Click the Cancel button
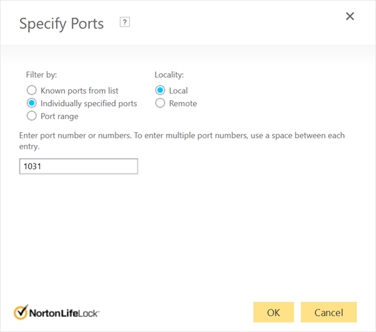The width and height of the screenshot is (376, 332). 329,312
